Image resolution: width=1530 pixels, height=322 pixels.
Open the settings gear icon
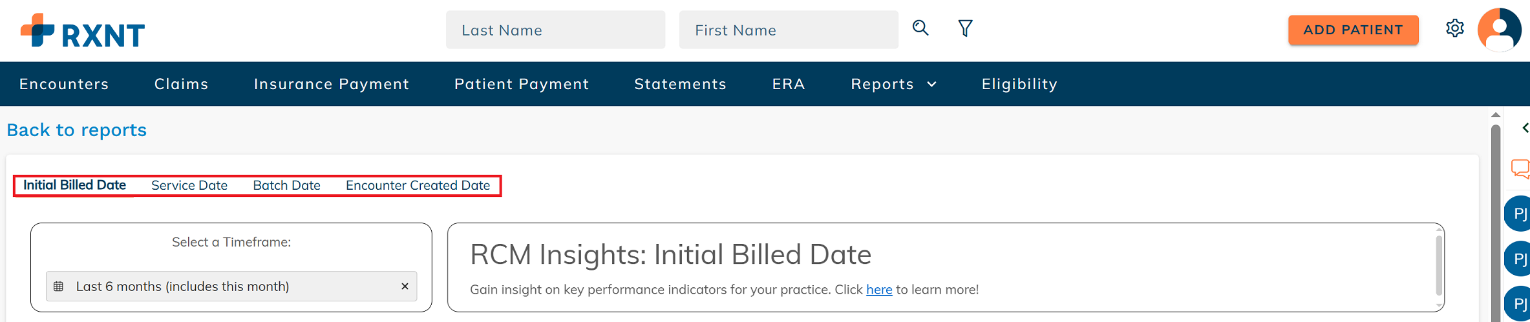click(x=1454, y=28)
